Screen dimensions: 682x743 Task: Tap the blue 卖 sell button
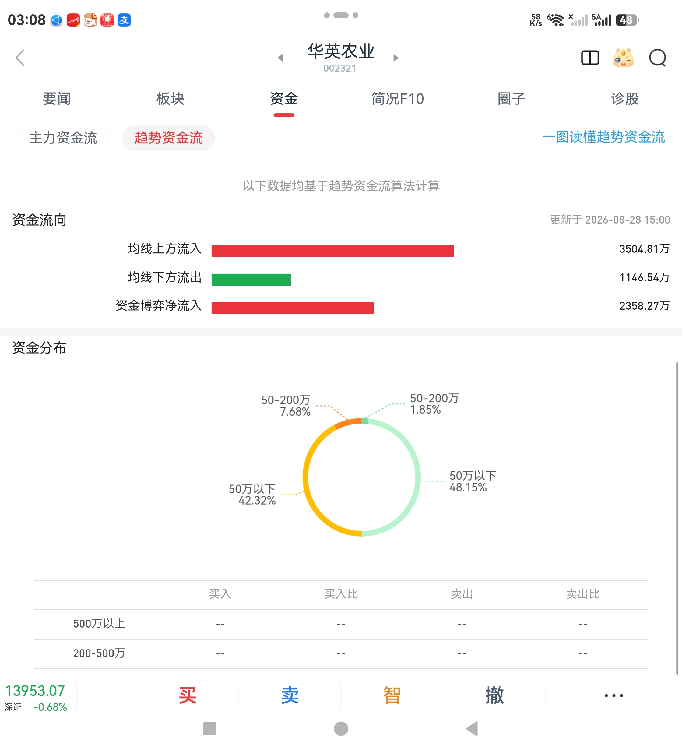(x=290, y=695)
